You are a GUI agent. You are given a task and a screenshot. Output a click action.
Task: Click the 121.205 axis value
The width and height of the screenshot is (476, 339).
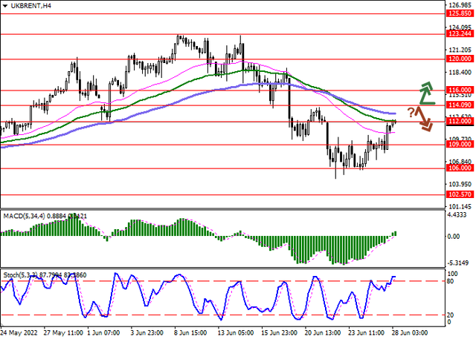click(460, 50)
